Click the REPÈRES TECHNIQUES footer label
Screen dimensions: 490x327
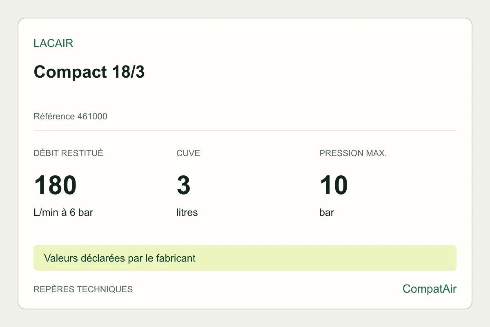pos(83,289)
